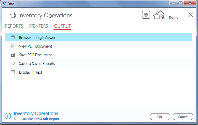Open the help question mark icon

pyautogui.click(x=8, y=116)
